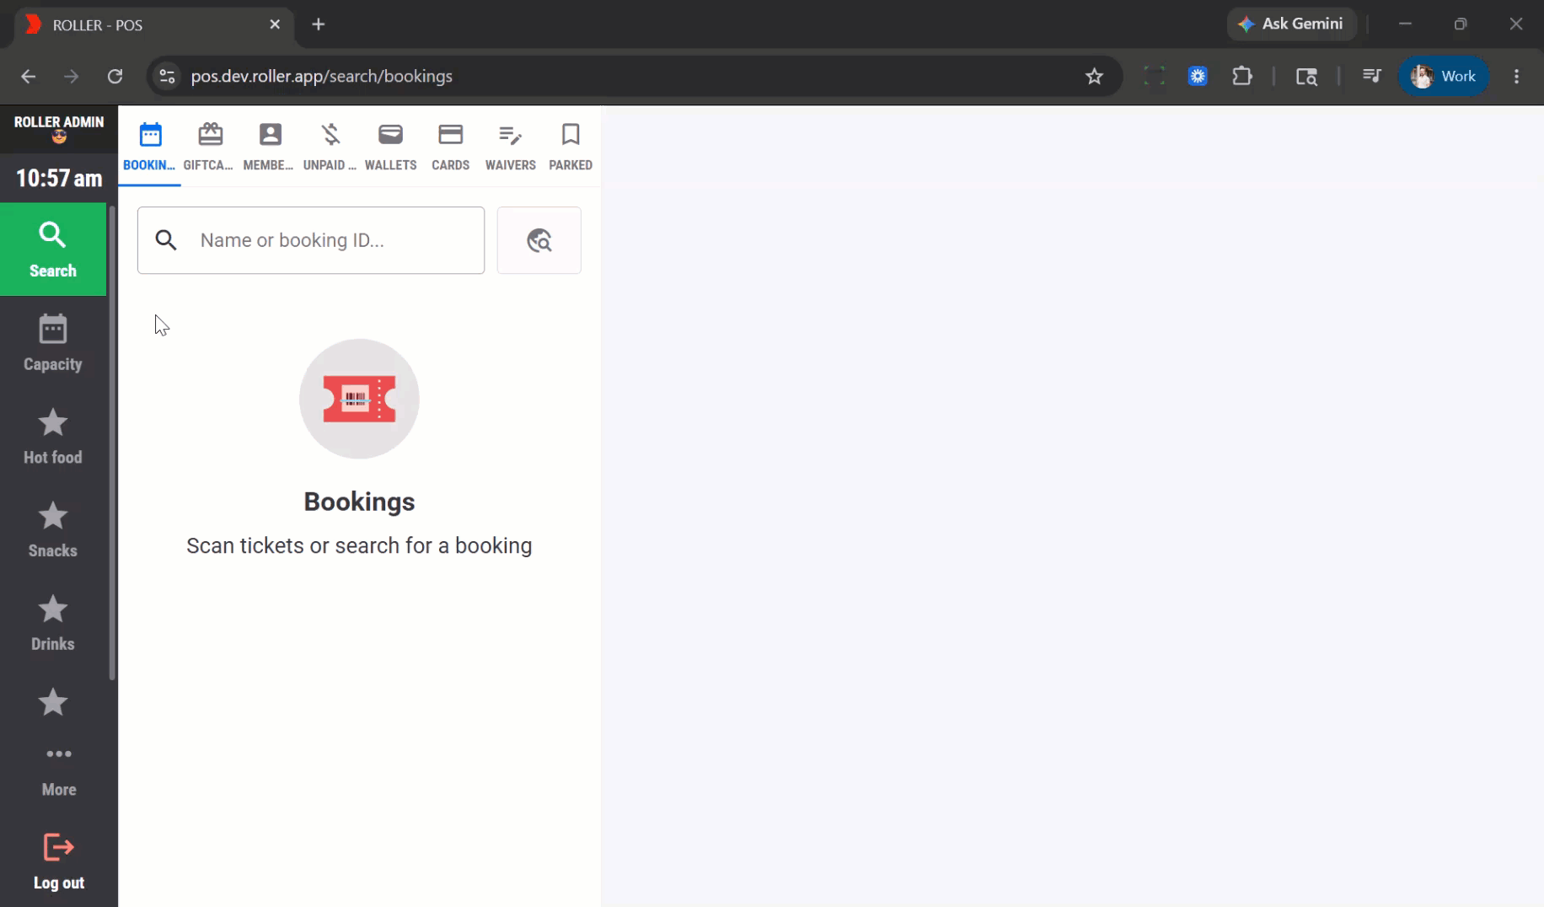Screen dimensions: 1544x907
Task: Click Ask Gemini button
Action: tap(1291, 24)
